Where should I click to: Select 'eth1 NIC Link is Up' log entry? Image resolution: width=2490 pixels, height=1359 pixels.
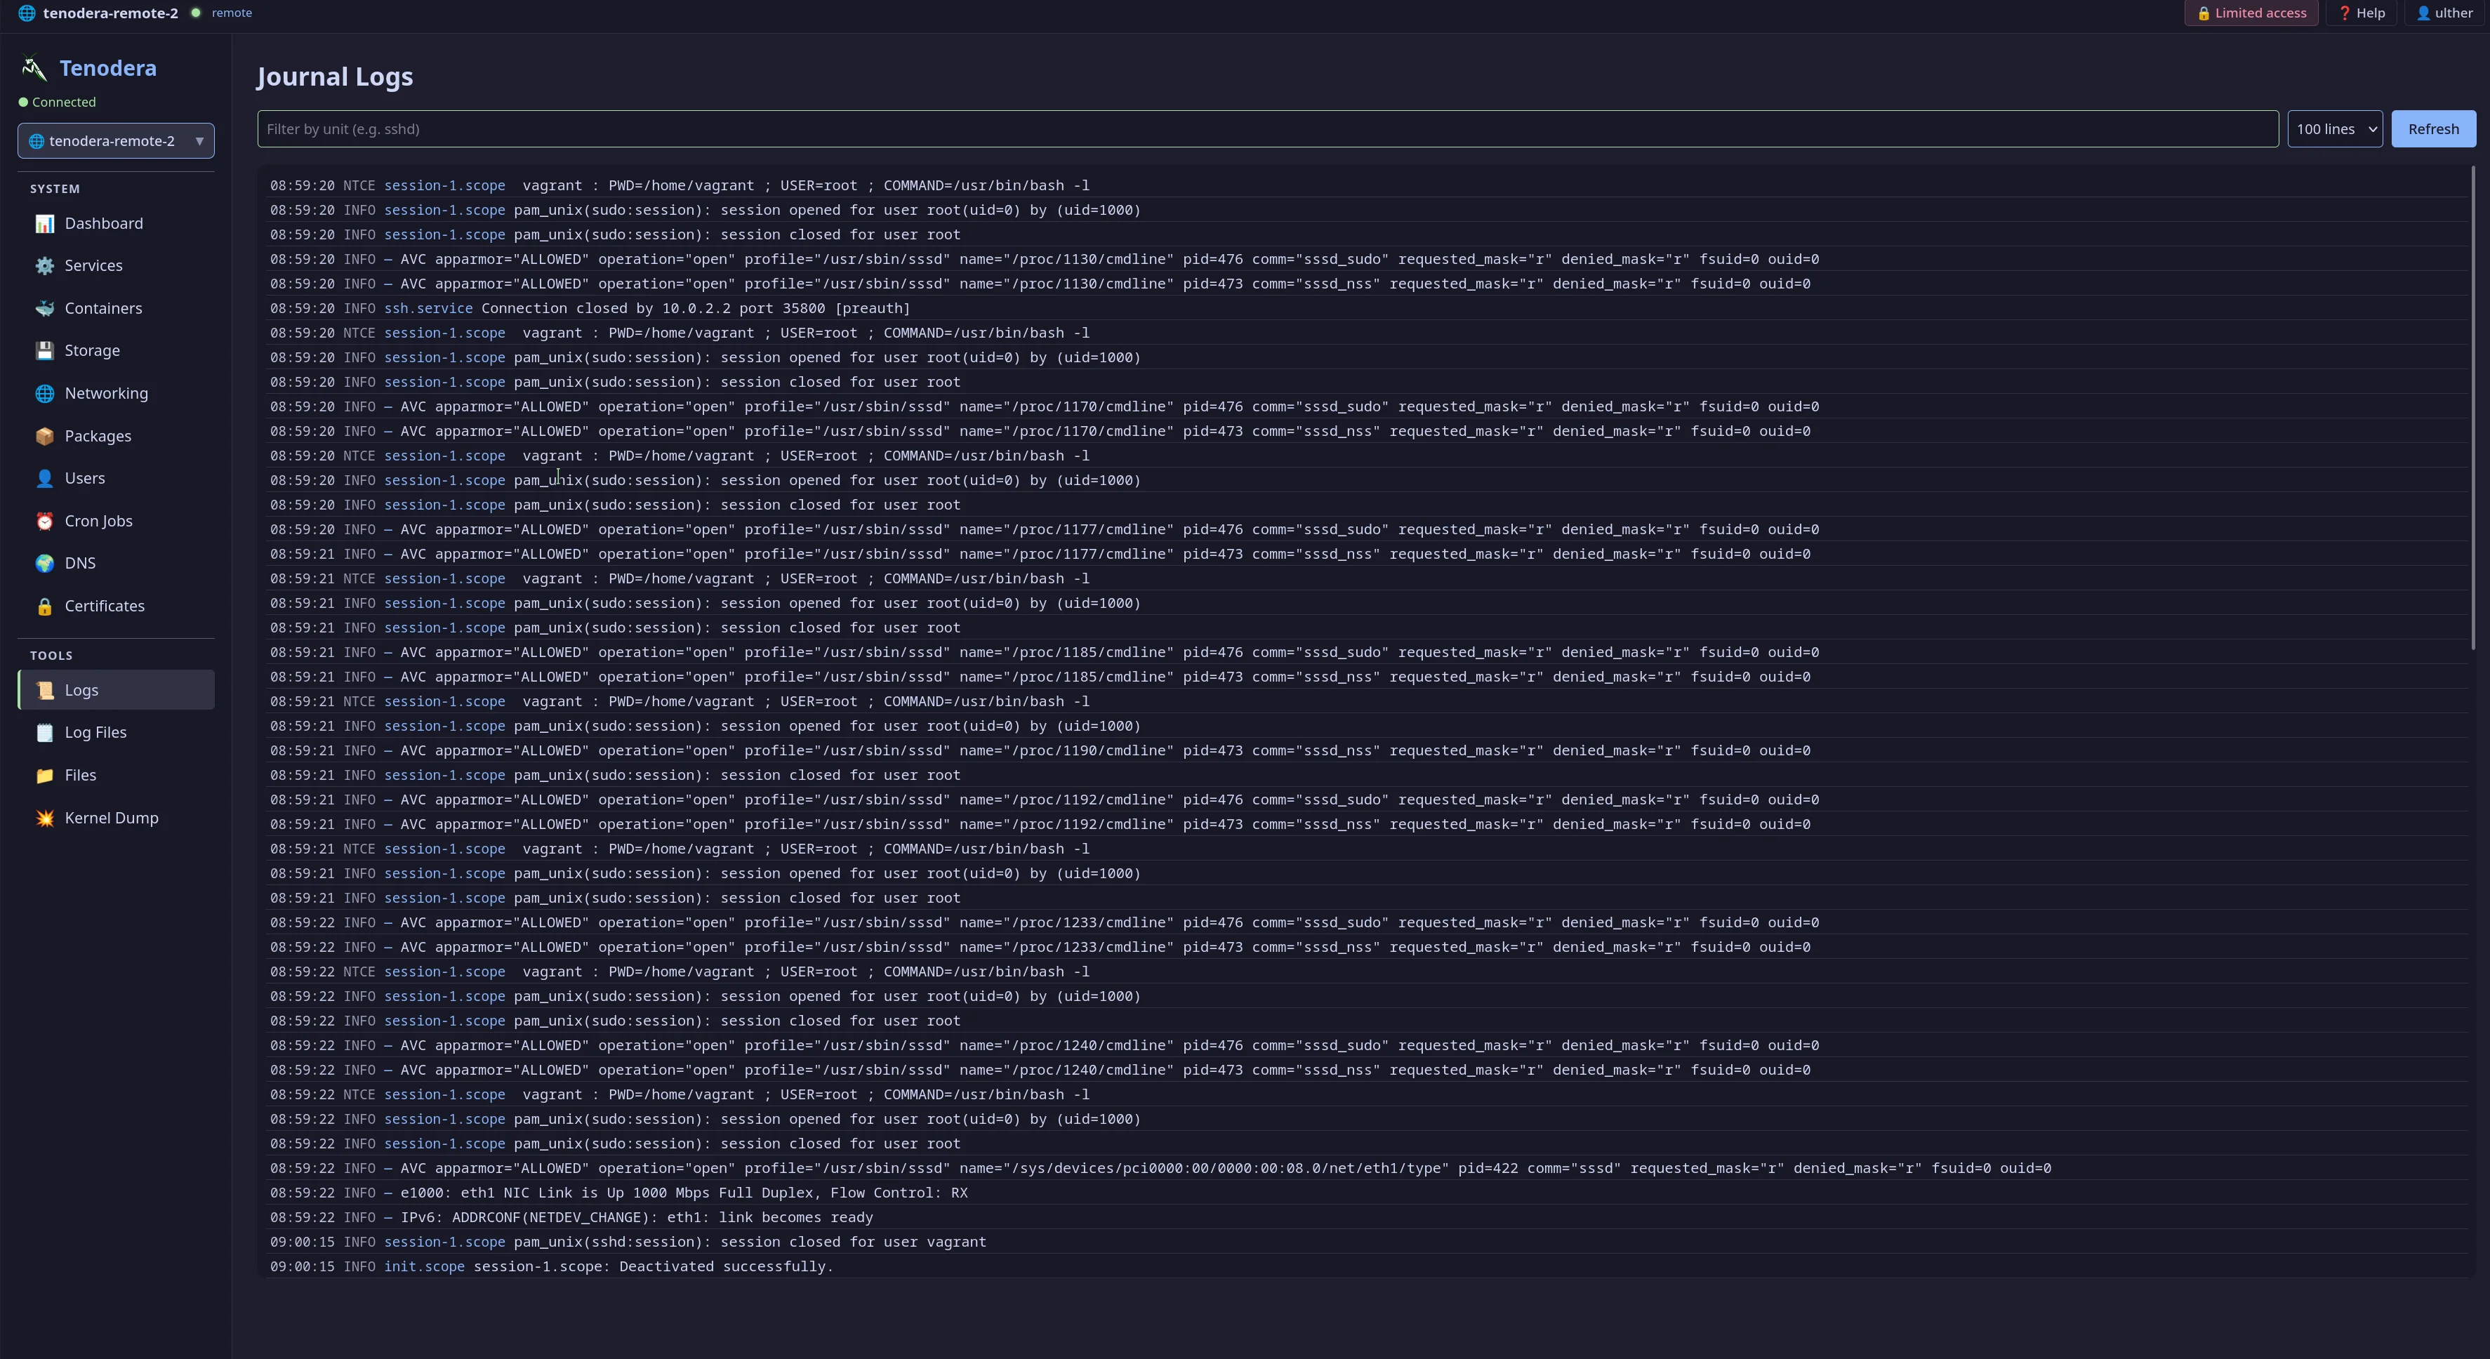coord(1367,1193)
